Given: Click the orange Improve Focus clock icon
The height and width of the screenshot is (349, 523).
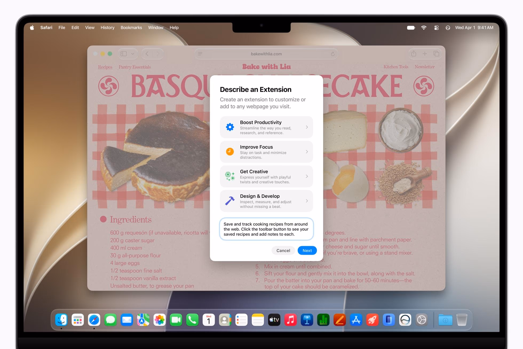Looking at the screenshot, I should [230, 152].
